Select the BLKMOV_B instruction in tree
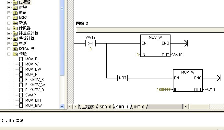This screenshot has height=130, width=224. pos(34,80)
